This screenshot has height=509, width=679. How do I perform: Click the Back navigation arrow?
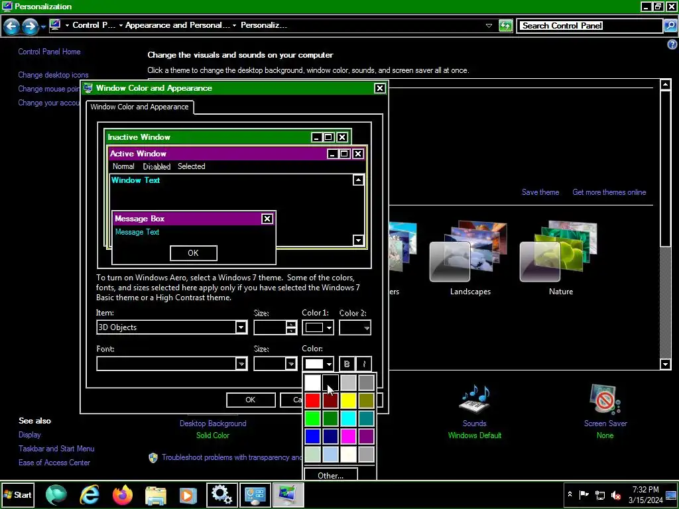tap(12, 27)
